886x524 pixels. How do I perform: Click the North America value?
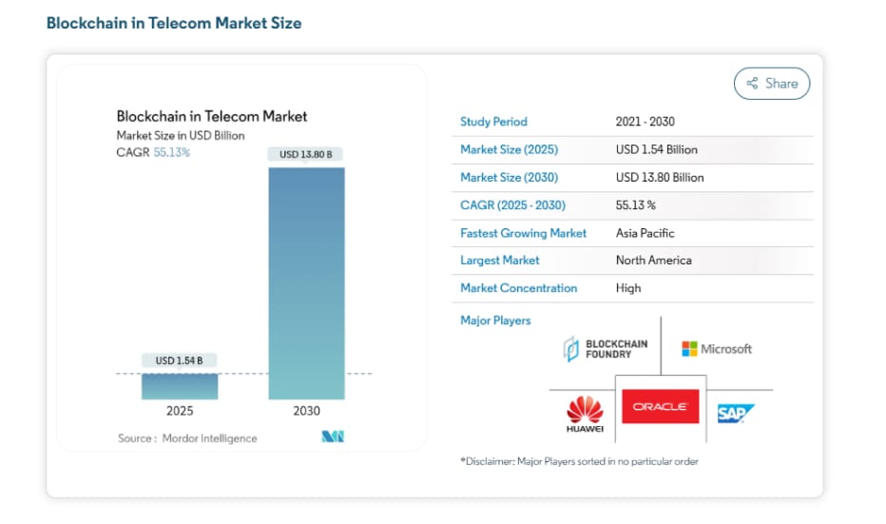pos(653,261)
